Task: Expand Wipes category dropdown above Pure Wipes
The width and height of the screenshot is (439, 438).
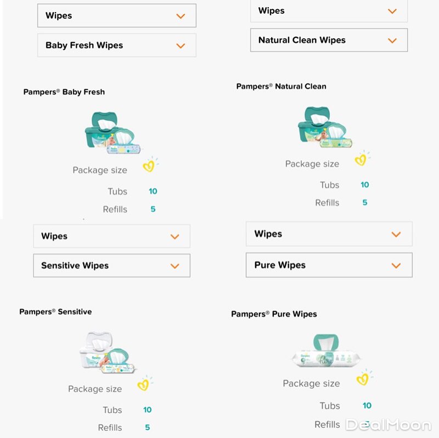Action: coord(329,234)
